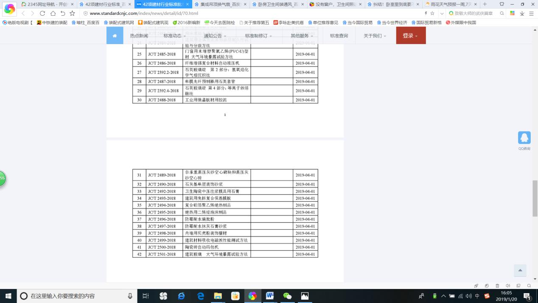Screen dimensions: 538x303
Task: Toggle the lightning speed-mode icon
Action: click(x=426, y=13)
